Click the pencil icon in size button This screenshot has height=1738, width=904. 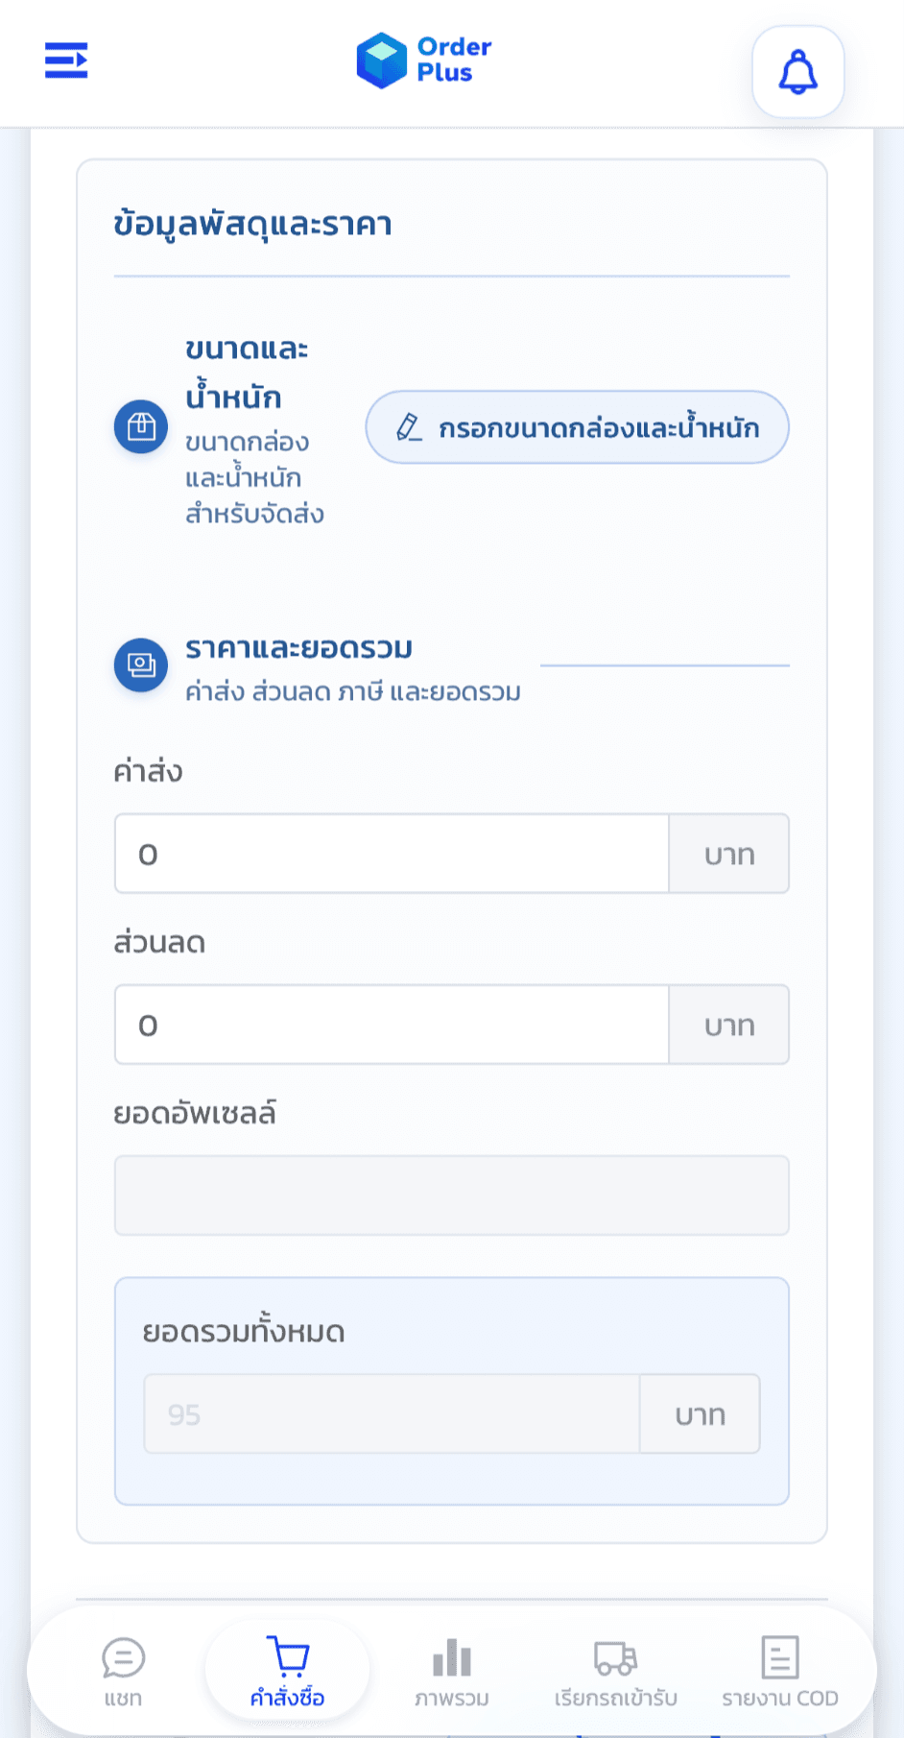[x=409, y=427]
